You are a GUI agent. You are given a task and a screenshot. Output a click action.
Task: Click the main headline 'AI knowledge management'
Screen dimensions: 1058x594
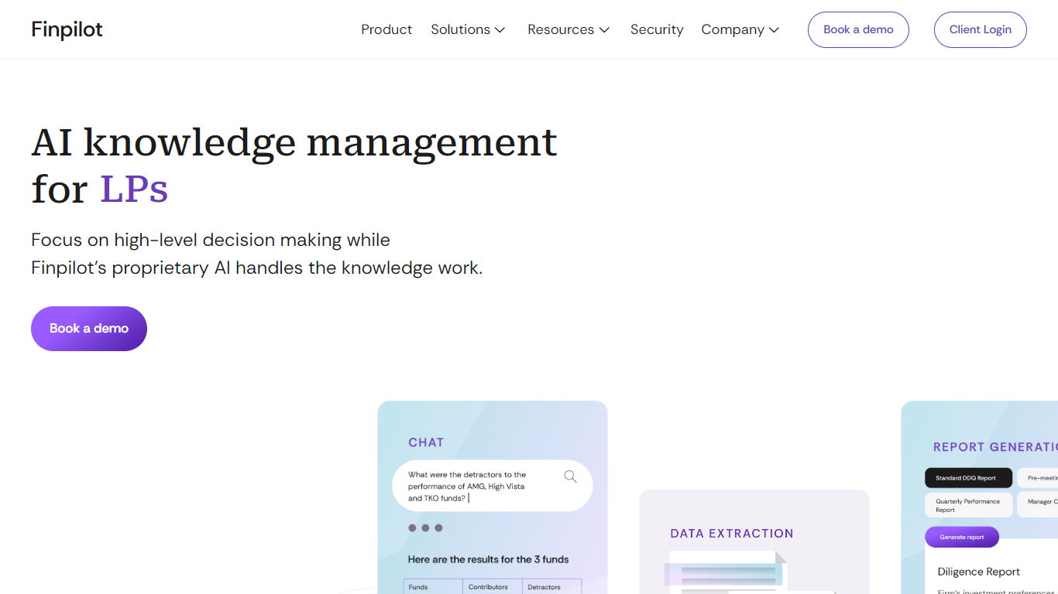[294, 142]
